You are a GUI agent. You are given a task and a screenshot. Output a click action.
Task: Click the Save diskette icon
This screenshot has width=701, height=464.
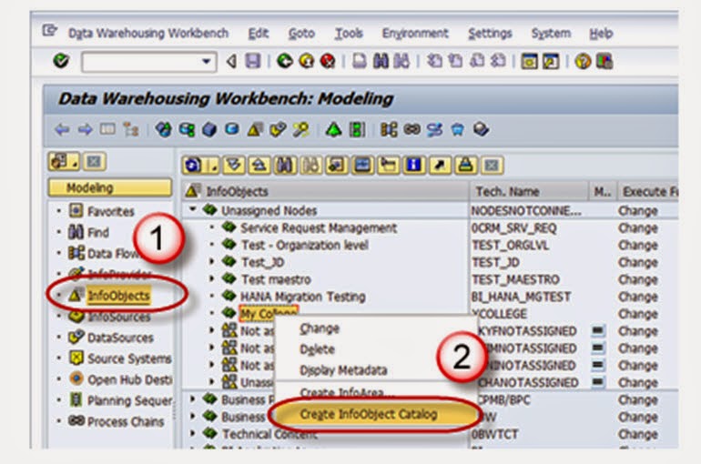point(253,61)
